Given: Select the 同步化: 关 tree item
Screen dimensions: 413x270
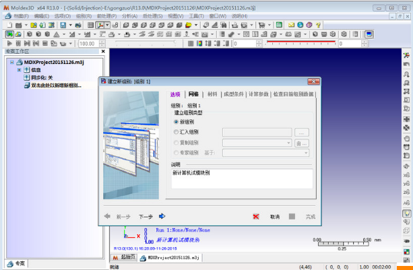Looking at the screenshot, I should click(x=42, y=77).
